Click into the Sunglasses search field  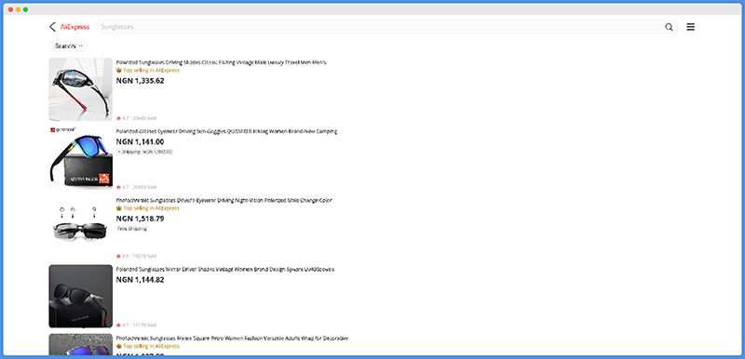pos(380,27)
